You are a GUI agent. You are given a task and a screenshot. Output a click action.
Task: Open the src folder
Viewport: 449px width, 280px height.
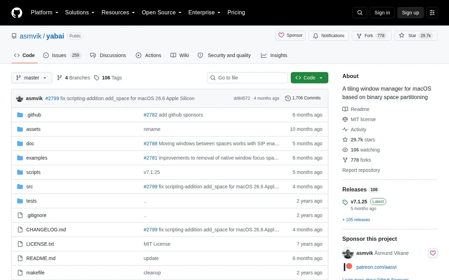pos(29,187)
